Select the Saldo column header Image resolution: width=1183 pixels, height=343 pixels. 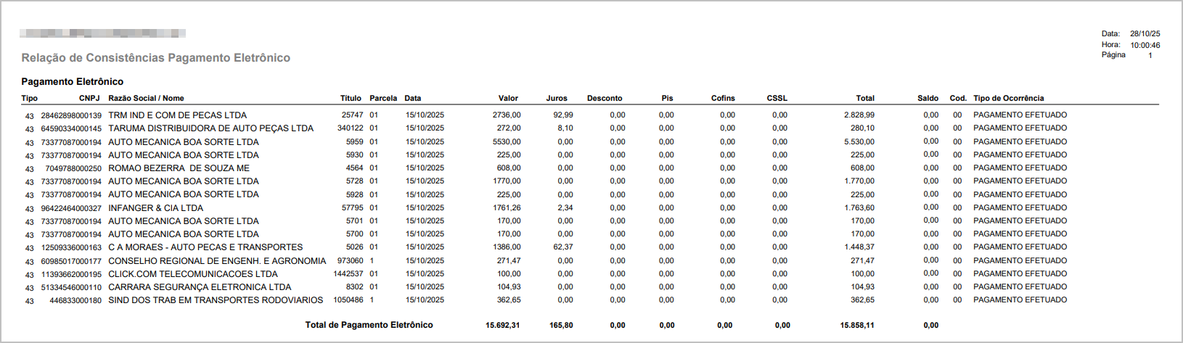point(928,98)
